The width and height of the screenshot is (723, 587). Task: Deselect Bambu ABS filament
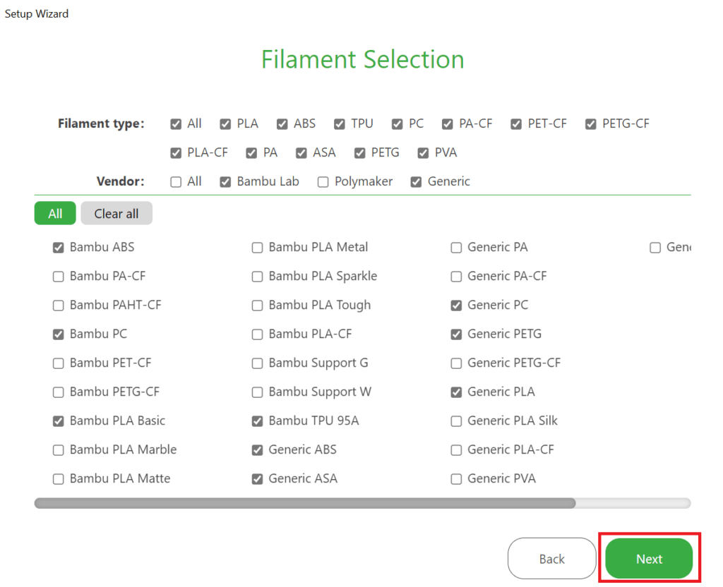coord(58,248)
